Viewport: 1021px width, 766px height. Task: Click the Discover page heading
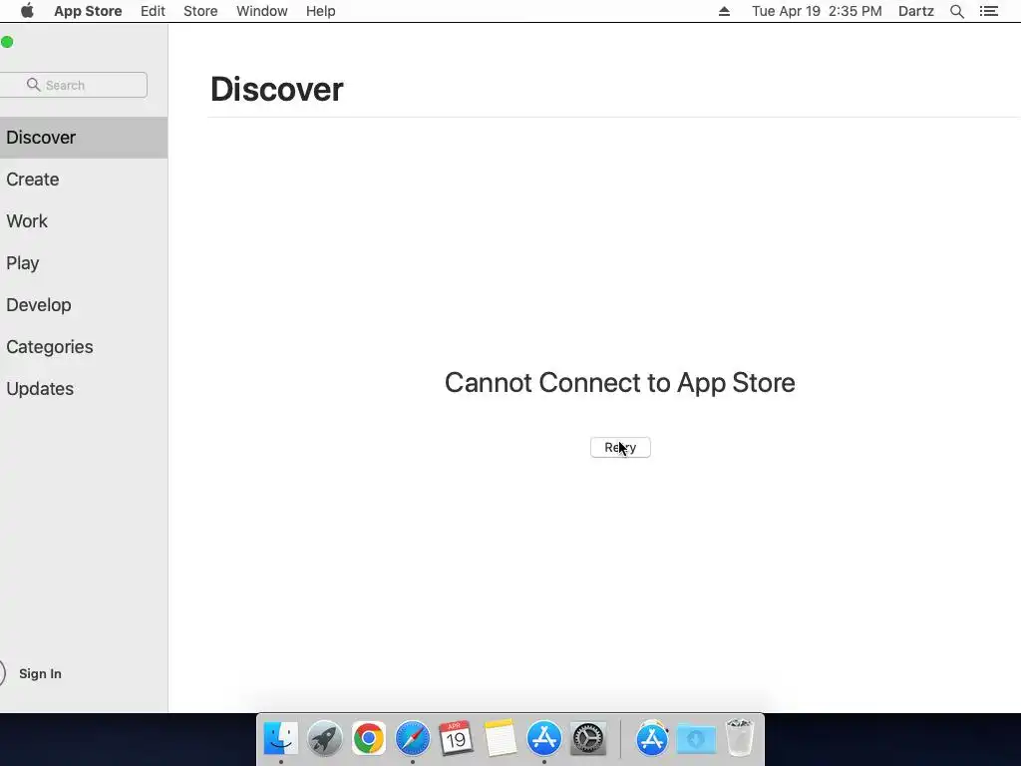tap(277, 89)
